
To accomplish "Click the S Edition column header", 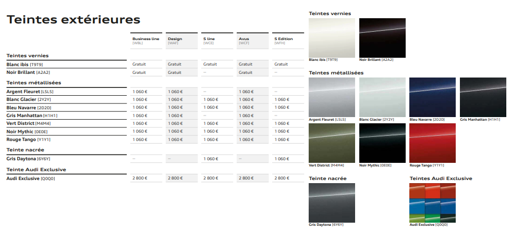I will [x=288, y=41].
